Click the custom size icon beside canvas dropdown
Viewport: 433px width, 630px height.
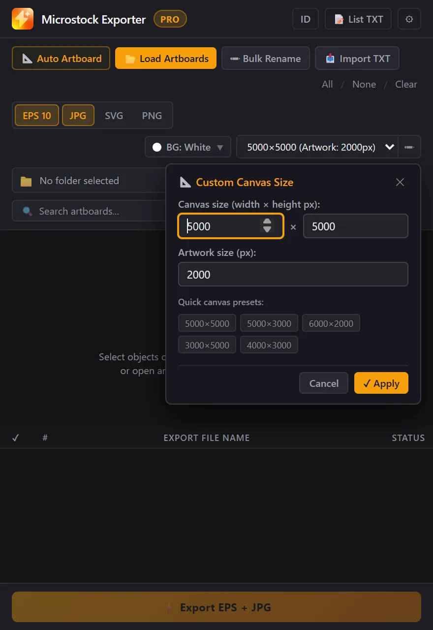tap(409, 147)
